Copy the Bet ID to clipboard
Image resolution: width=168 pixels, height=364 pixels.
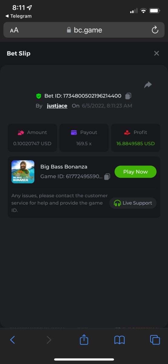[x=128, y=96]
